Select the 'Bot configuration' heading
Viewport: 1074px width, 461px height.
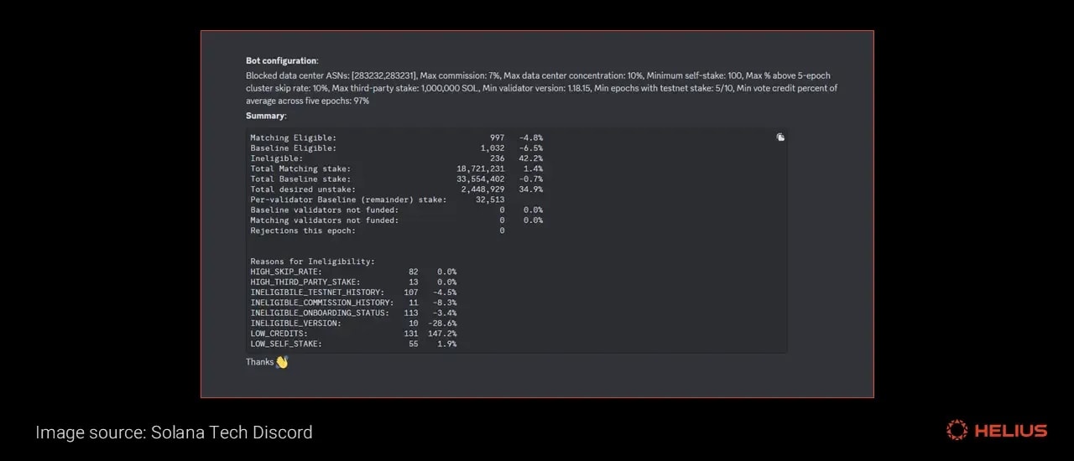click(x=281, y=60)
